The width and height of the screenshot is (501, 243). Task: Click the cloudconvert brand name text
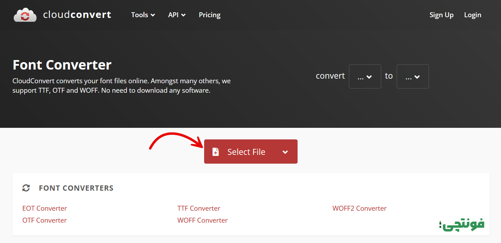click(77, 15)
